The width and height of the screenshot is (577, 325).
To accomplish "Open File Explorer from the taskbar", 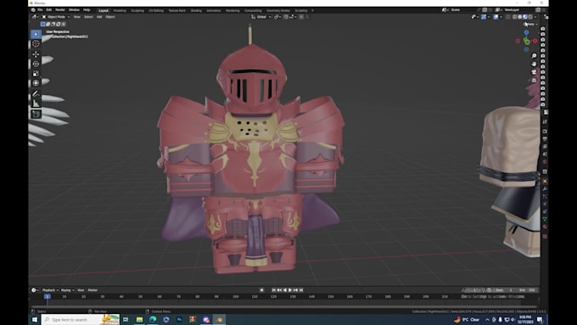I will (139, 319).
